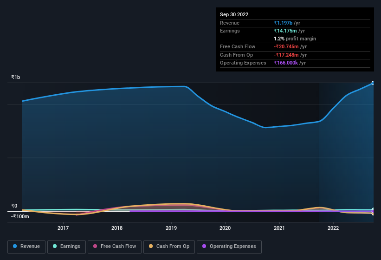Click the 2017 x-axis label
This screenshot has height=260, width=381.
[x=63, y=228]
